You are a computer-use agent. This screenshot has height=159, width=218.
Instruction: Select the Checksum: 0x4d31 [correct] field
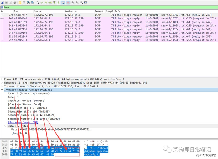tap(26, 101)
